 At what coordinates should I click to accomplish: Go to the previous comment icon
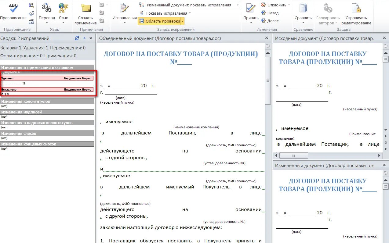[x=102, y=13]
